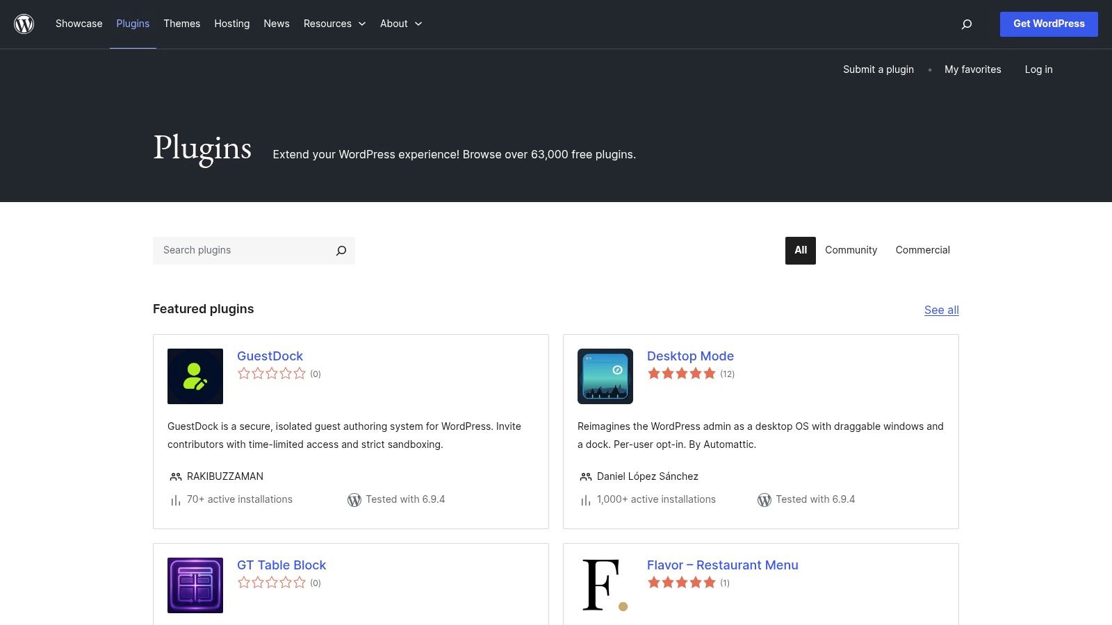Open the Hosting page

click(x=232, y=24)
